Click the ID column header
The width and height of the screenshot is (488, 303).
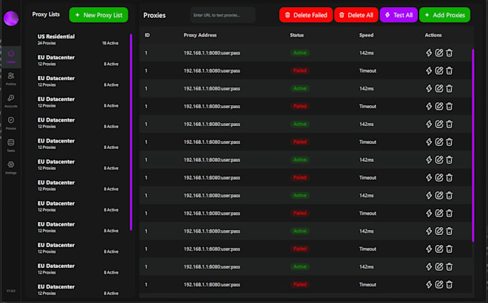pos(147,35)
